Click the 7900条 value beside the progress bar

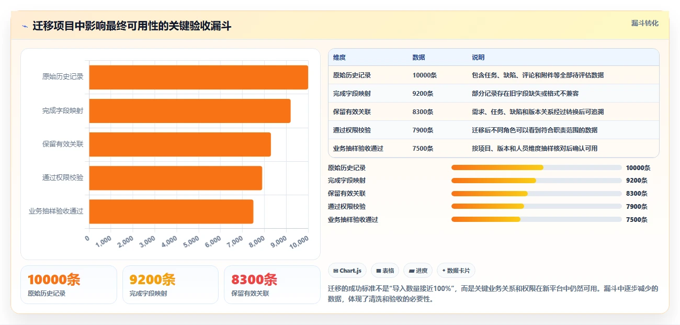tap(637, 207)
